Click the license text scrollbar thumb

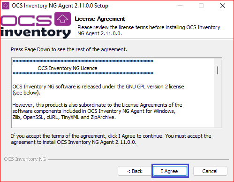(x=218, y=70)
